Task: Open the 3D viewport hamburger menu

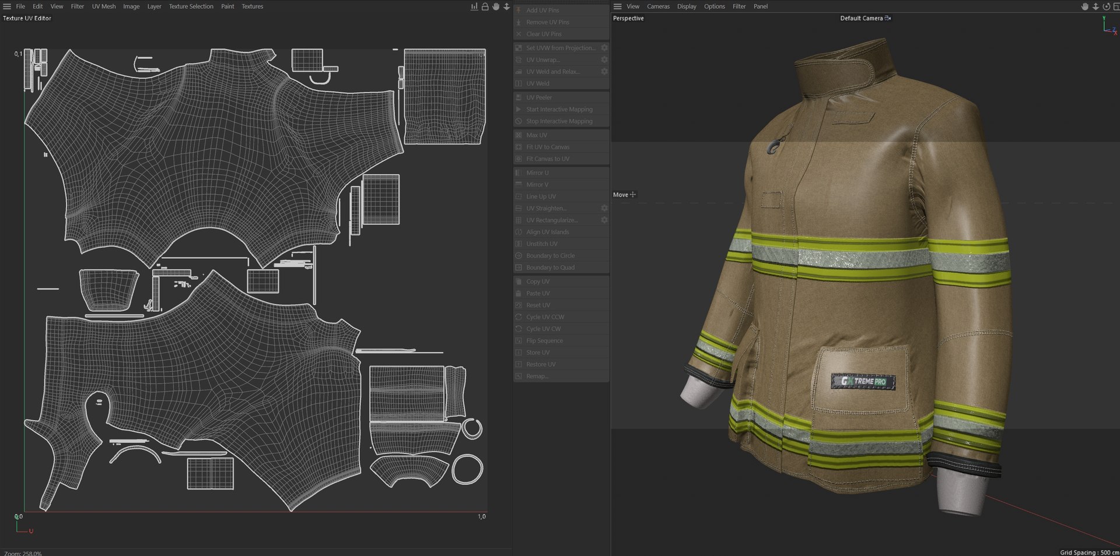Action: pyautogui.click(x=618, y=6)
